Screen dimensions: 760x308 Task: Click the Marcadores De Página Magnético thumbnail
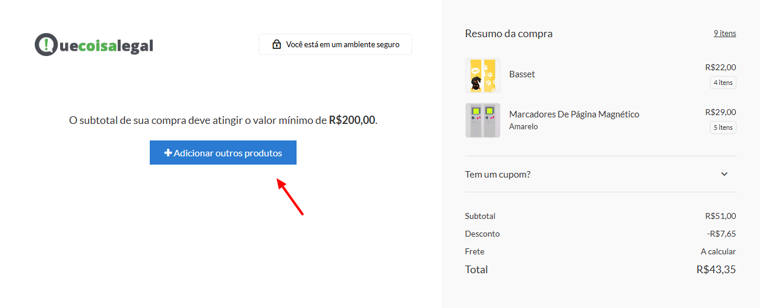coord(483,120)
